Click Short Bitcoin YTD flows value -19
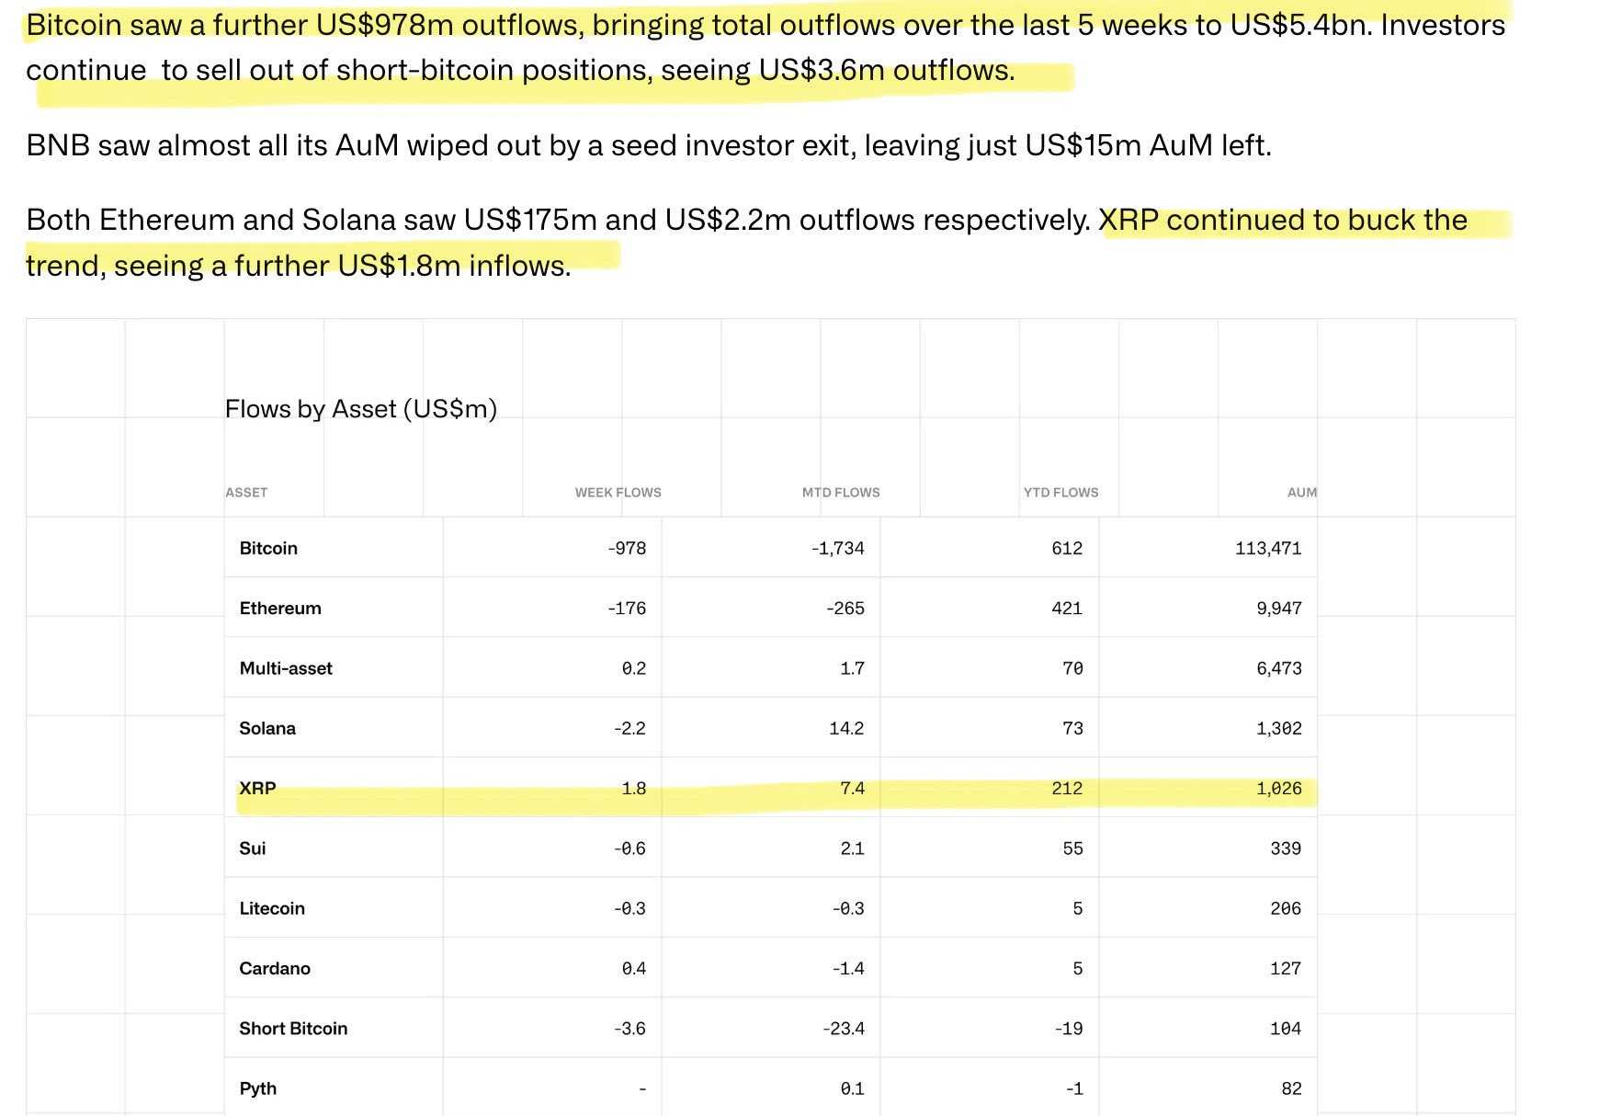 [x=1069, y=1029]
